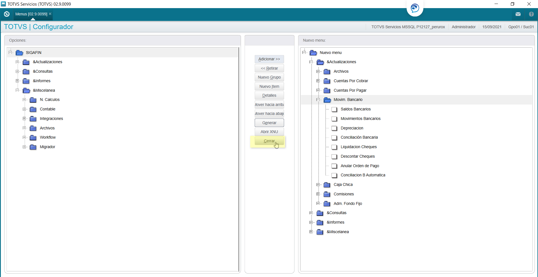Click the Caja Chica folder icon

tap(327, 185)
